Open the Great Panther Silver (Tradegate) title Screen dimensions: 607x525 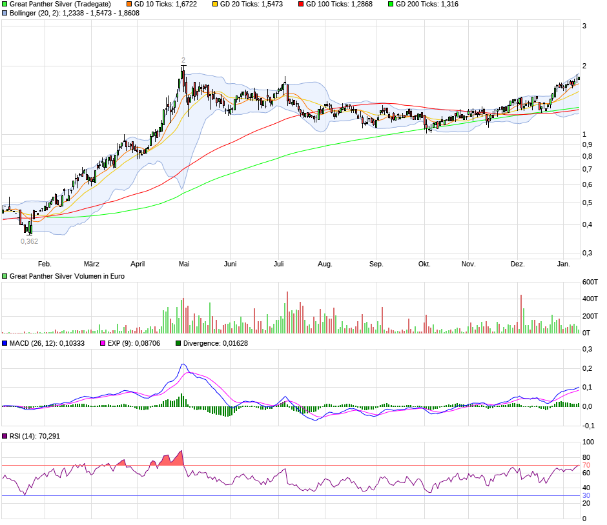point(61,5)
